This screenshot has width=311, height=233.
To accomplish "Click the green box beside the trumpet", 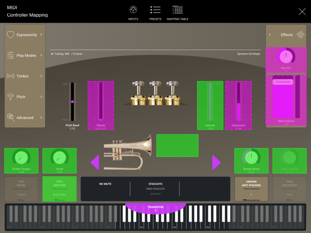I will point(177,146).
